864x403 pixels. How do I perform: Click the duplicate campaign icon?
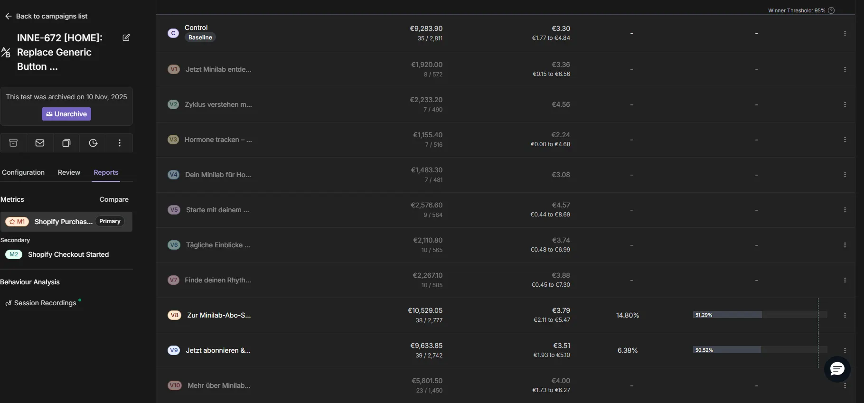[66, 143]
